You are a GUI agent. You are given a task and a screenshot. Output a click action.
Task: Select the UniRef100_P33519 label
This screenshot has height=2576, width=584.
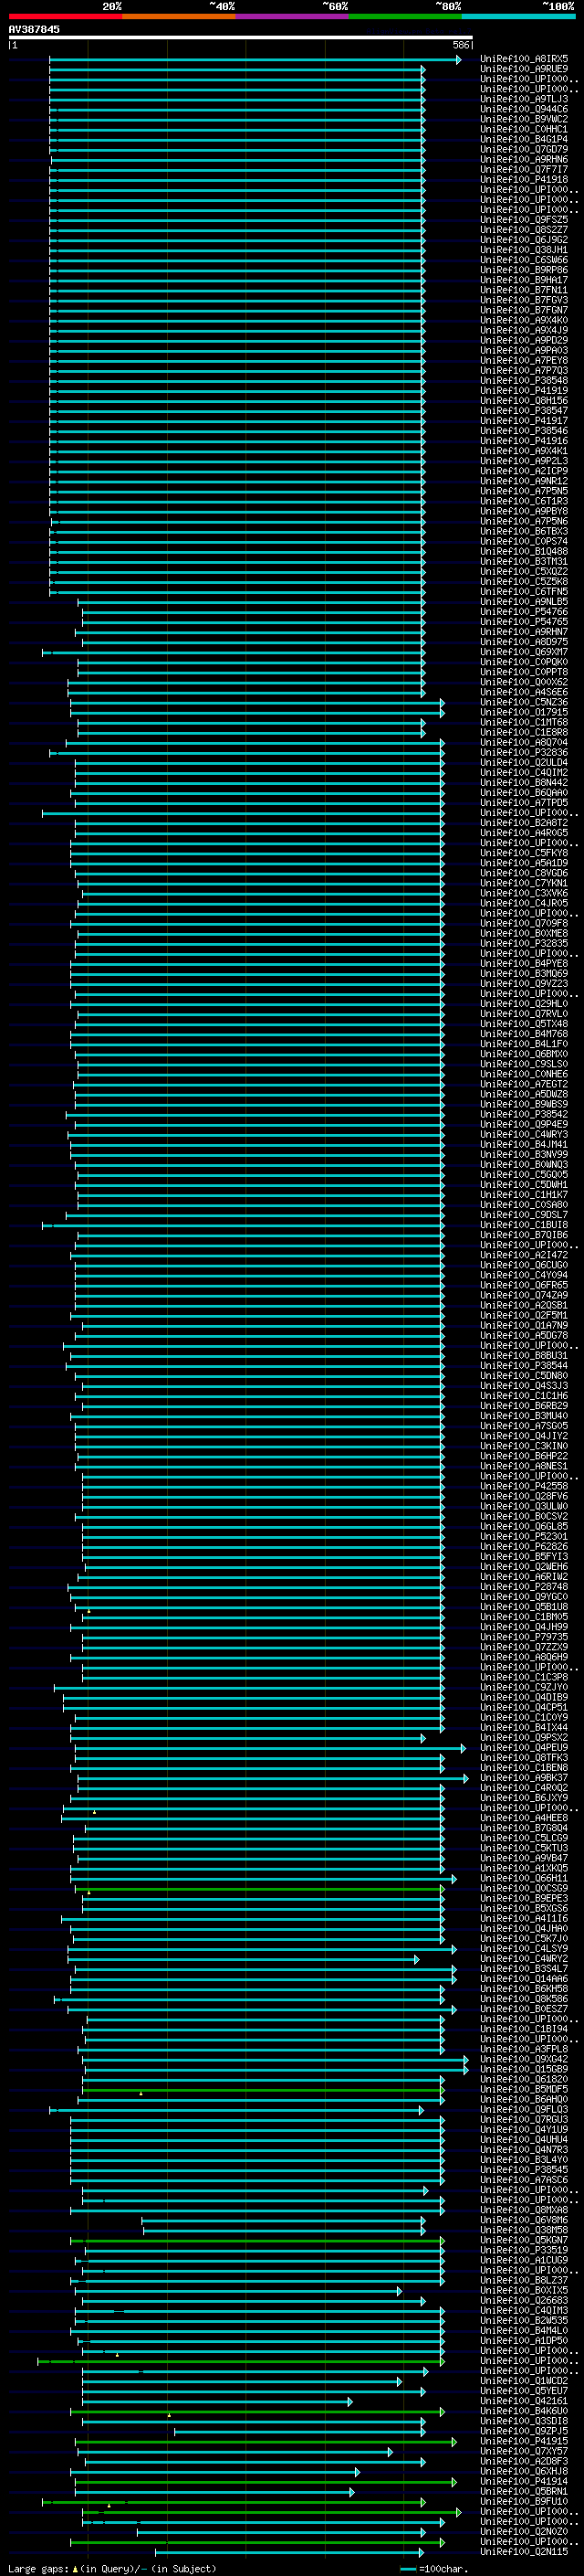pos(524,2250)
